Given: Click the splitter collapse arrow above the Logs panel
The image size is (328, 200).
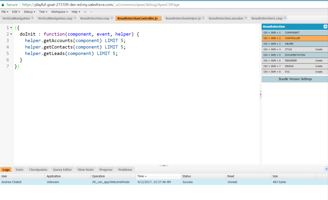Looking at the screenshot, I should tap(164, 166).
